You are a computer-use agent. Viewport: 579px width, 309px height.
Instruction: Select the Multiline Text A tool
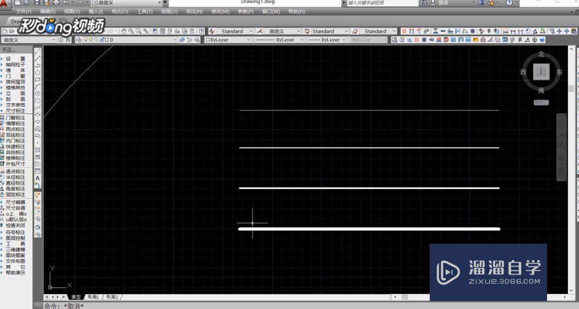point(37,178)
